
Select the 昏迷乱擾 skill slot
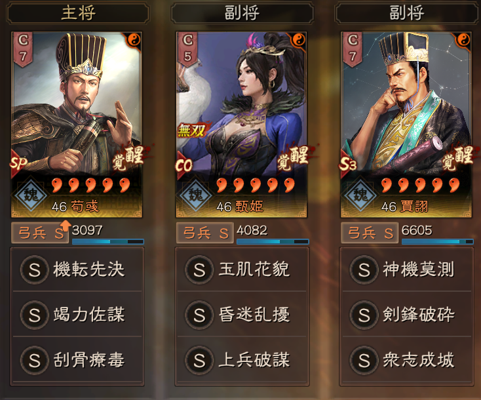click(x=242, y=315)
